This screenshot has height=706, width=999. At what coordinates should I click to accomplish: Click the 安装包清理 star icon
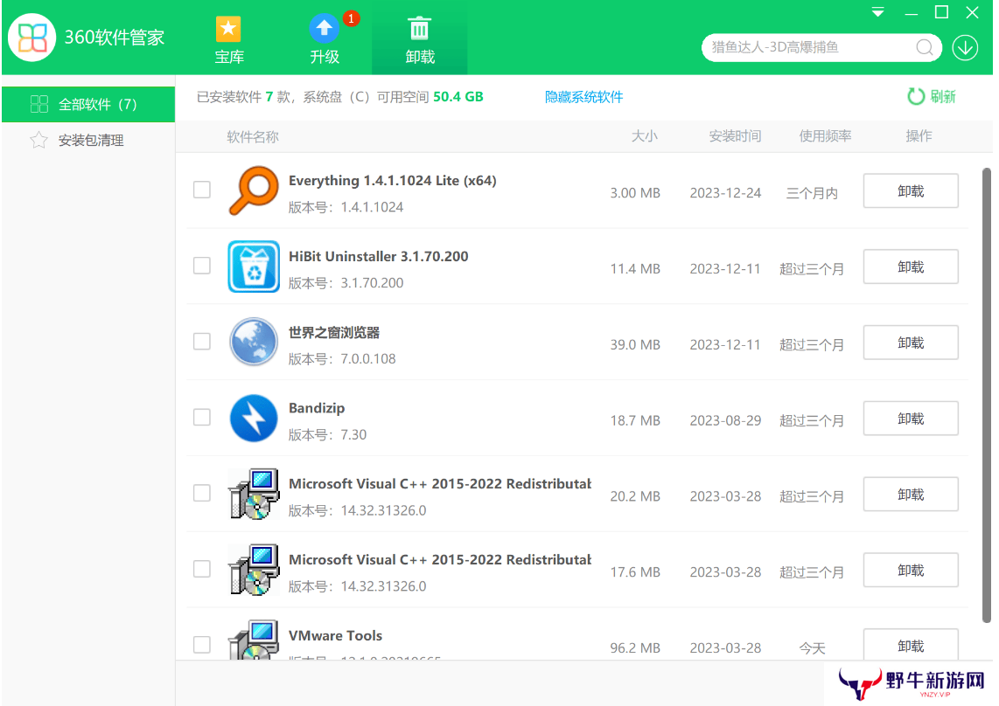pos(38,140)
